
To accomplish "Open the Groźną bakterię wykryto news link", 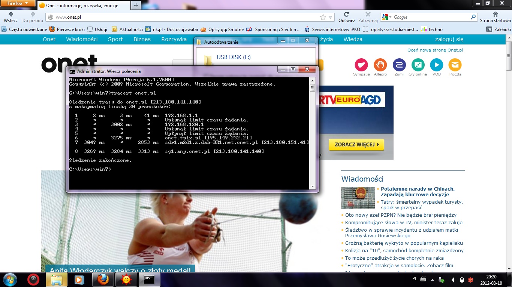I will click(x=404, y=243).
